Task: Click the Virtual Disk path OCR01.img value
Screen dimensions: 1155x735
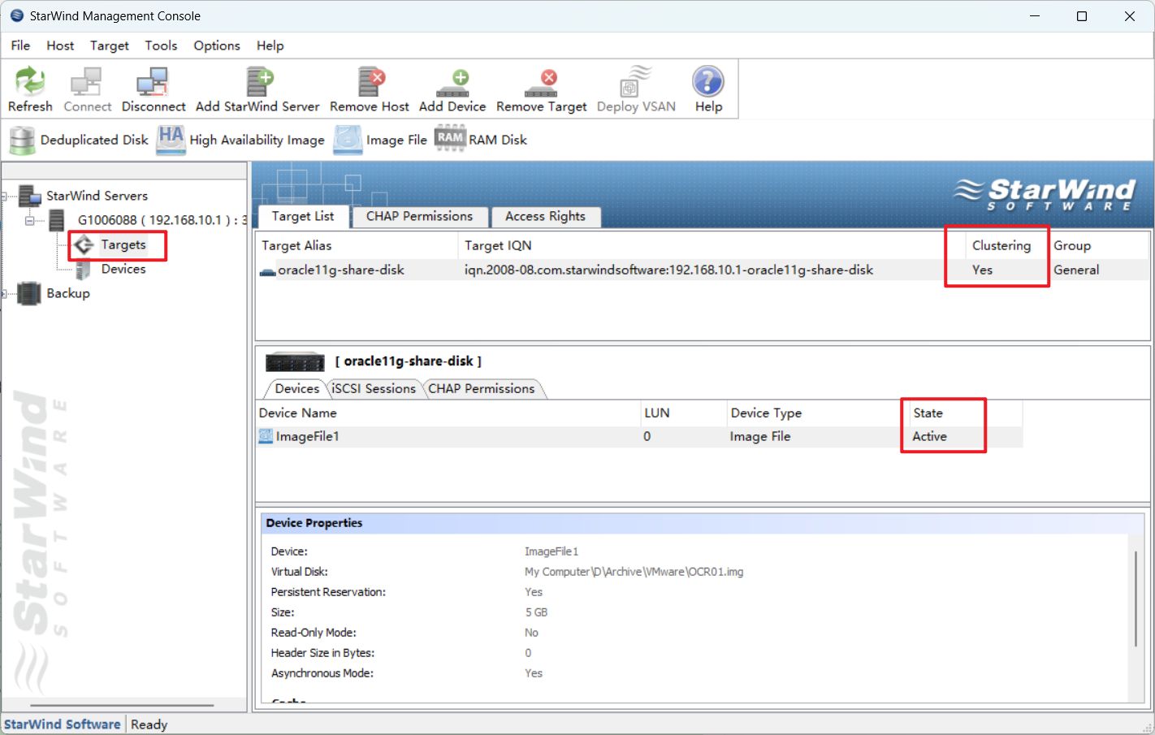Action: [634, 572]
